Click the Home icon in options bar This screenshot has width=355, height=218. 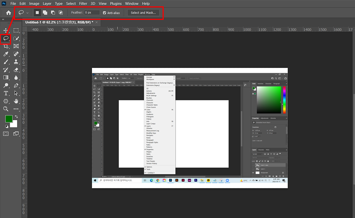(9, 13)
